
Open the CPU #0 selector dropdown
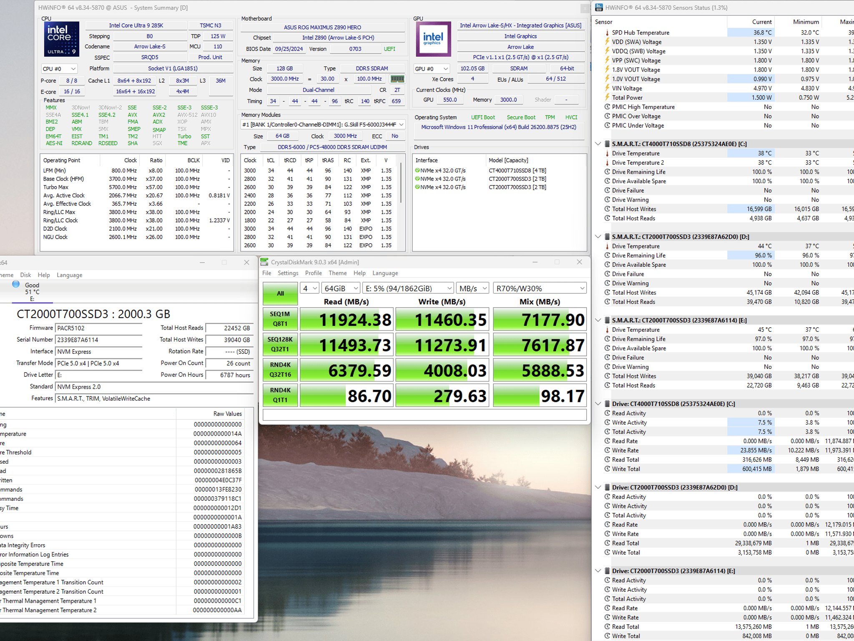click(x=59, y=69)
